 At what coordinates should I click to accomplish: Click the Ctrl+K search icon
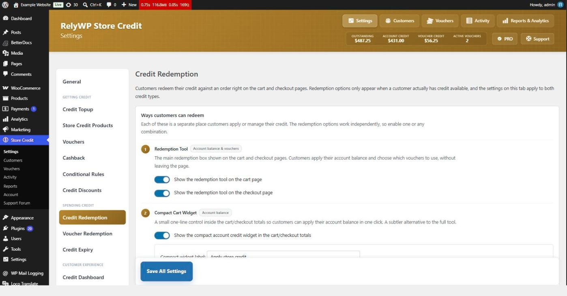coord(85,5)
